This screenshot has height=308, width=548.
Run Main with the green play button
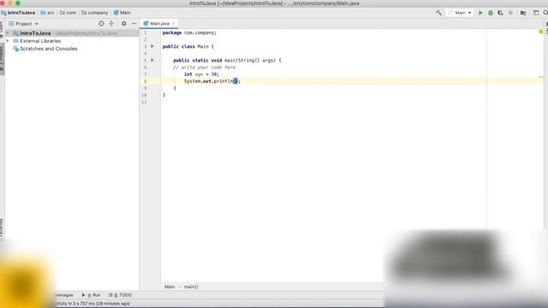pos(480,13)
